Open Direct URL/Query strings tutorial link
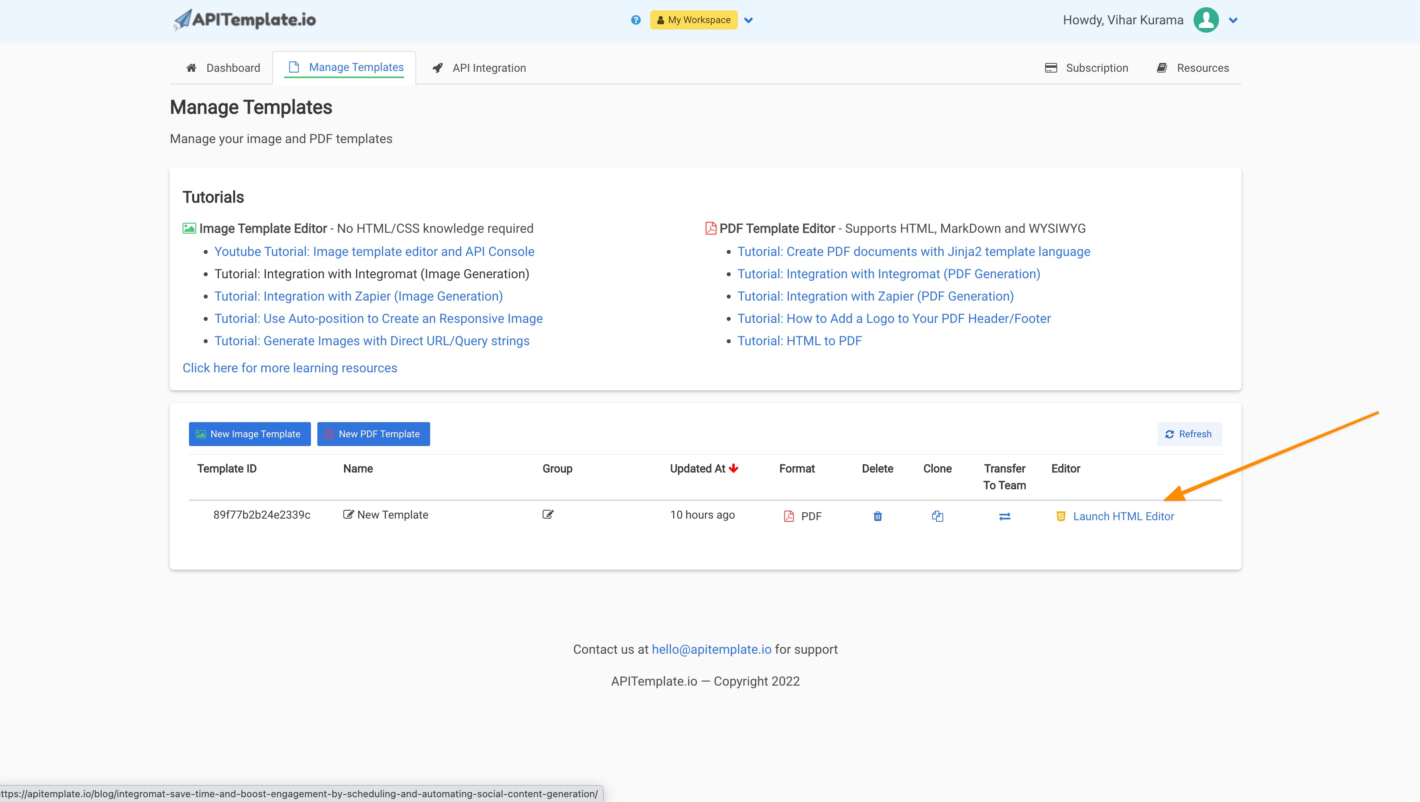This screenshot has height=802, width=1420. click(x=372, y=341)
